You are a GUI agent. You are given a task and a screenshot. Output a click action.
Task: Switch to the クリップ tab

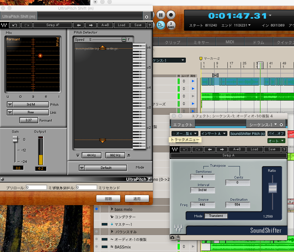[173, 42]
